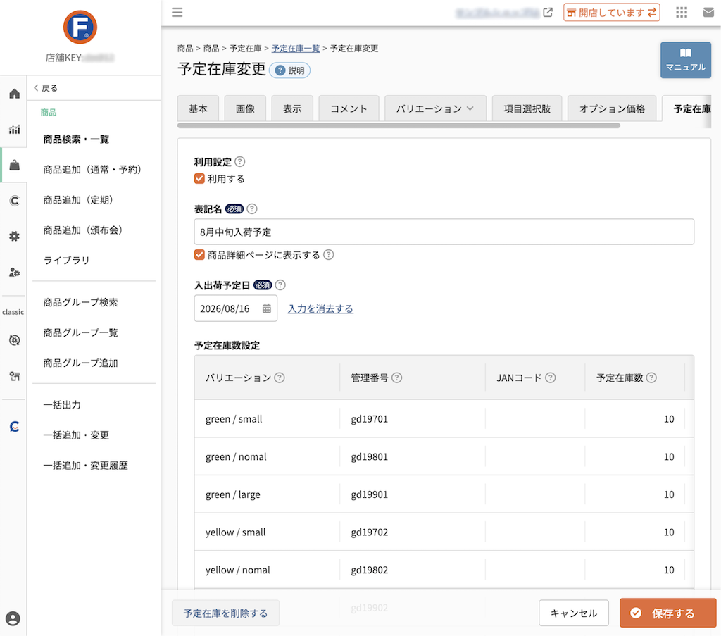Go to the home sidebar icon
721x636 pixels.
click(14, 94)
